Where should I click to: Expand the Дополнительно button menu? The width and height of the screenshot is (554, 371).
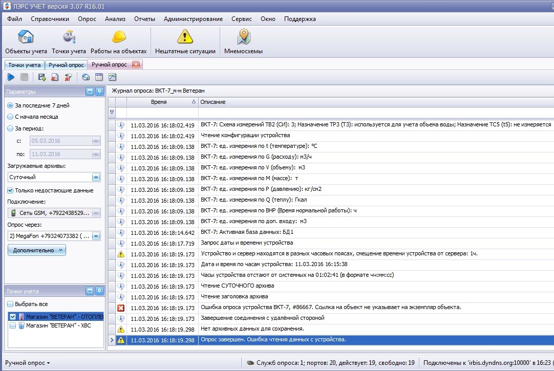tap(37, 250)
